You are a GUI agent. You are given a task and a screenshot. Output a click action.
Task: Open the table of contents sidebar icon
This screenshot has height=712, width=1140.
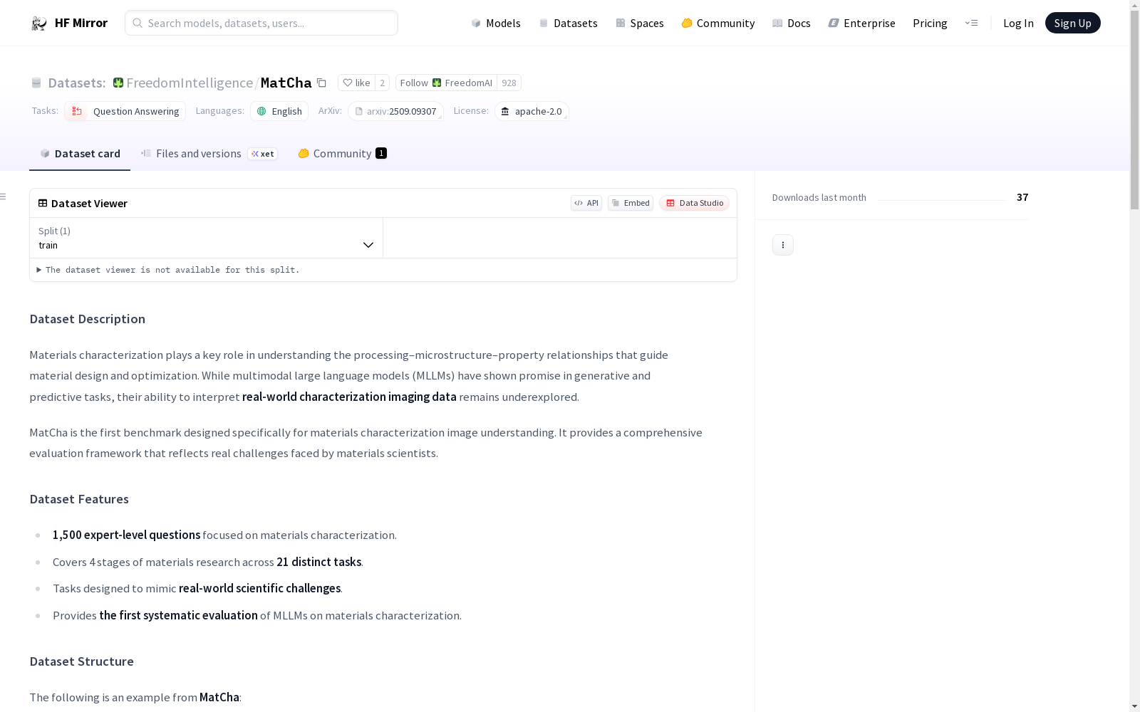(4, 197)
